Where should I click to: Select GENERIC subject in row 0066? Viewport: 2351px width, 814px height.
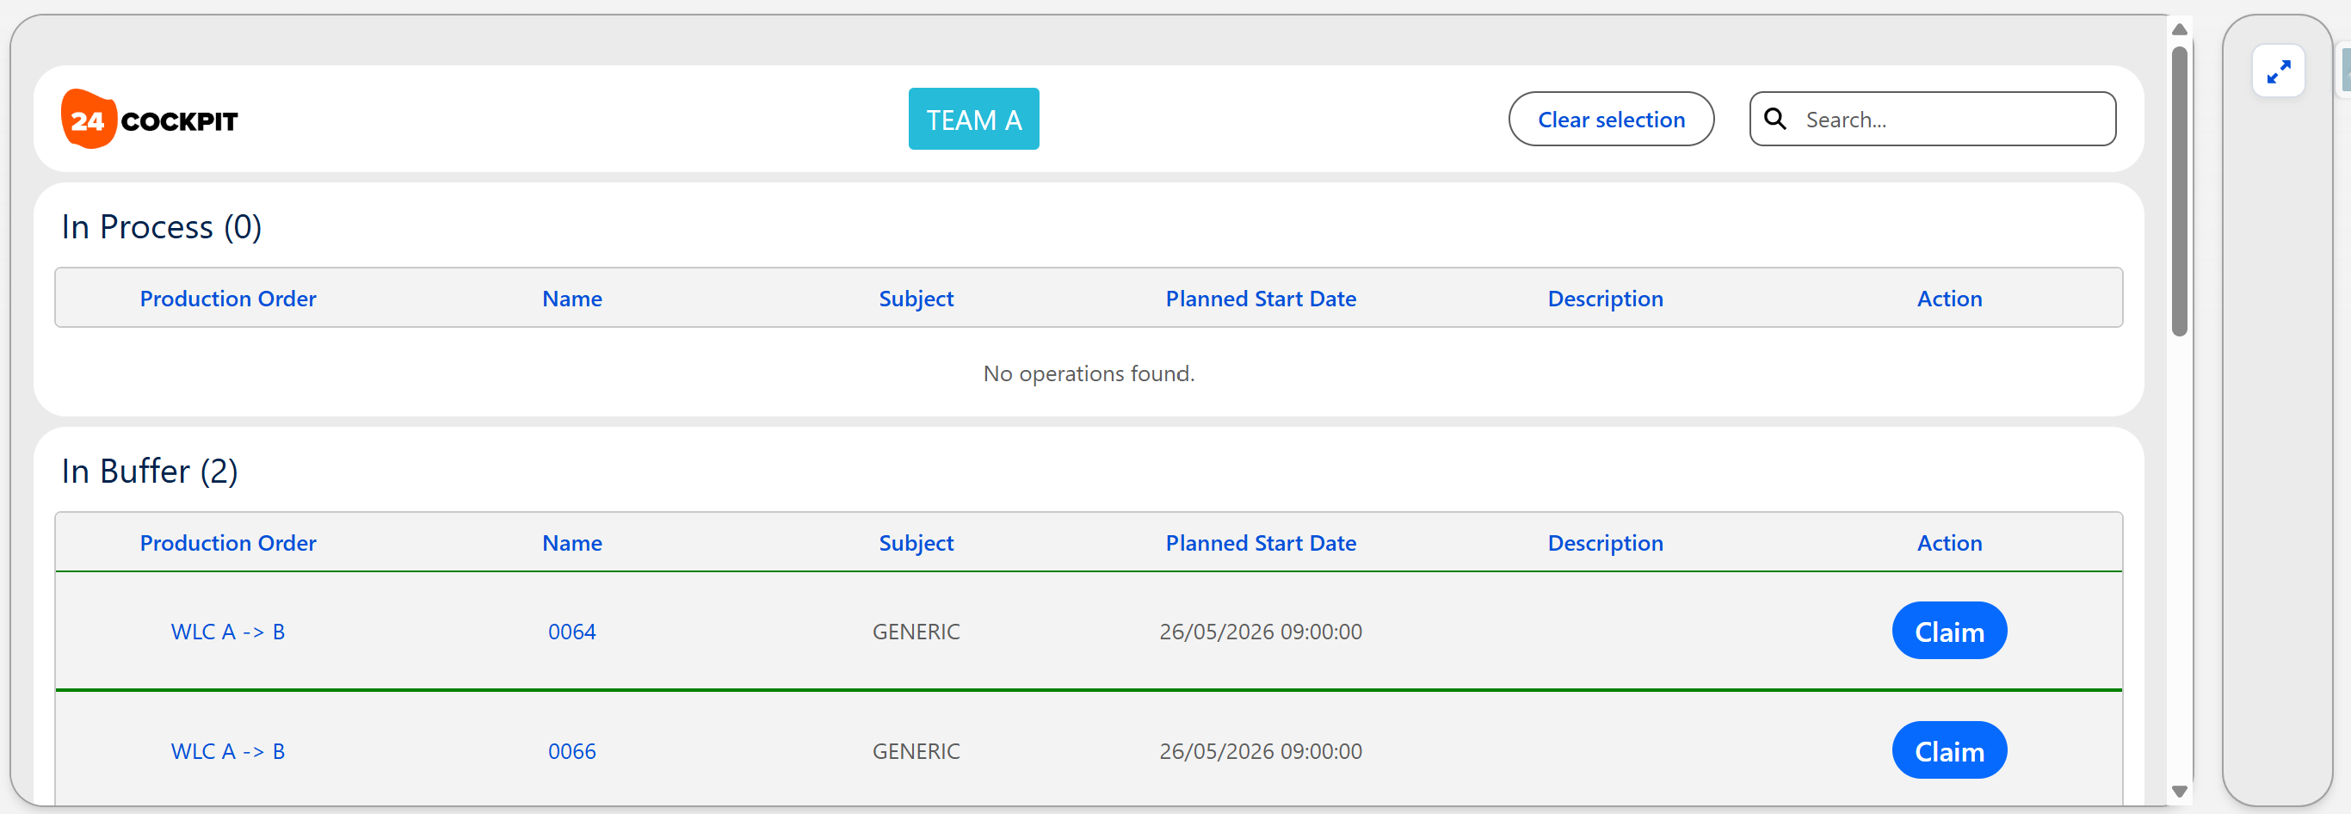(916, 751)
